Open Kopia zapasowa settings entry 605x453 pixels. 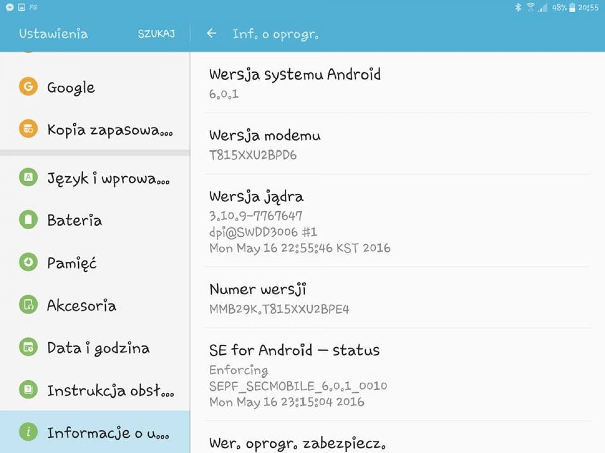click(x=95, y=129)
